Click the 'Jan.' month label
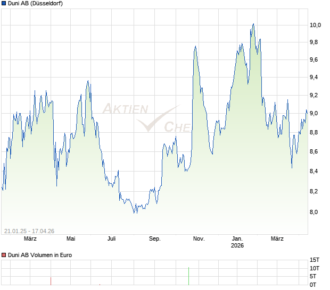This screenshot has height=290, width=330. tap(237, 238)
